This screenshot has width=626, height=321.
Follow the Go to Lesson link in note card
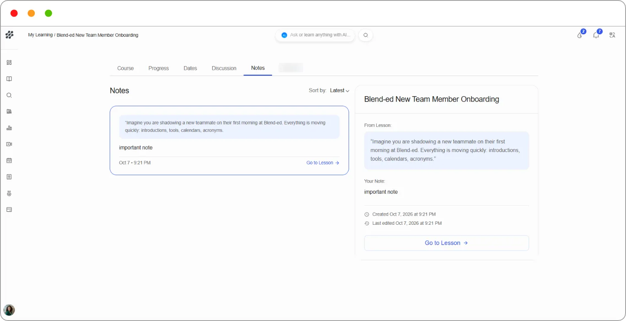[x=323, y=163]
